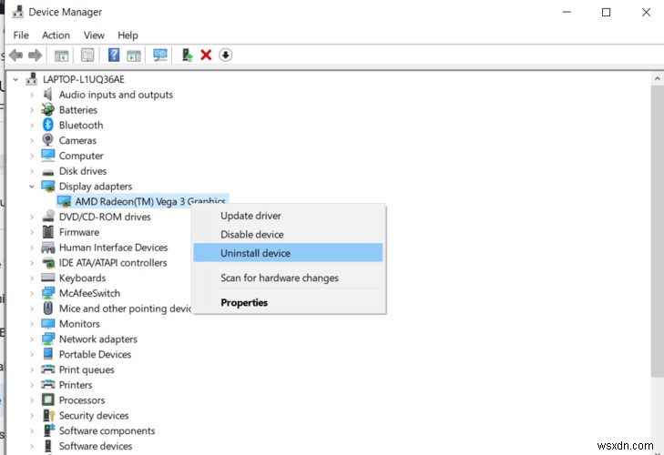The height and width of the screenshot is (455, 664).
Task: Open the View menu
Action: [94, 35]
